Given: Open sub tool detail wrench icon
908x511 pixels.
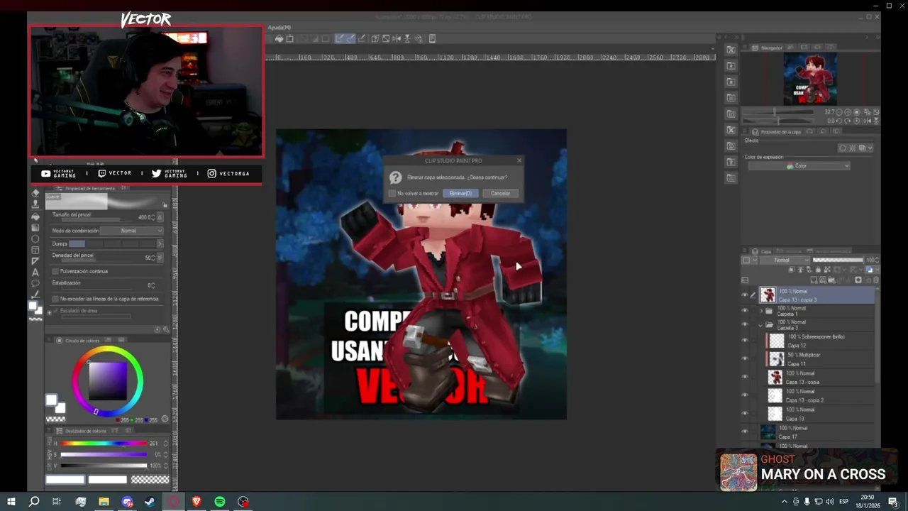Looking at the screenshot, I should coord(166,329).
